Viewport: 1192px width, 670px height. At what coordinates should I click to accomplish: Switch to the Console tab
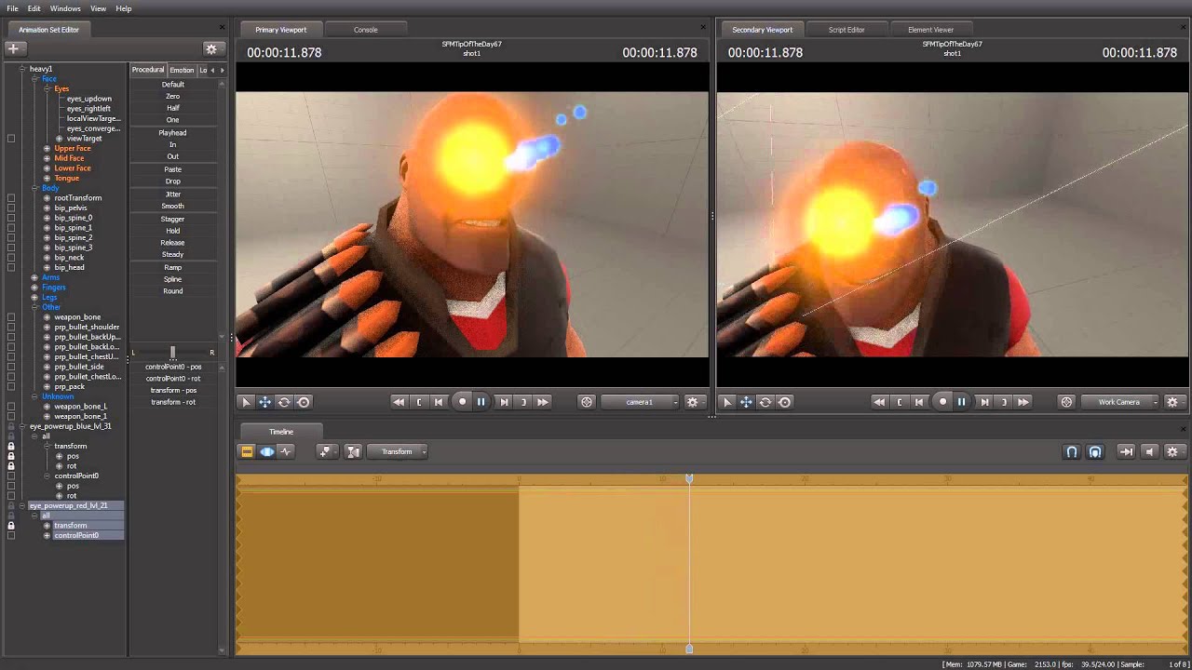coord(365,30)
